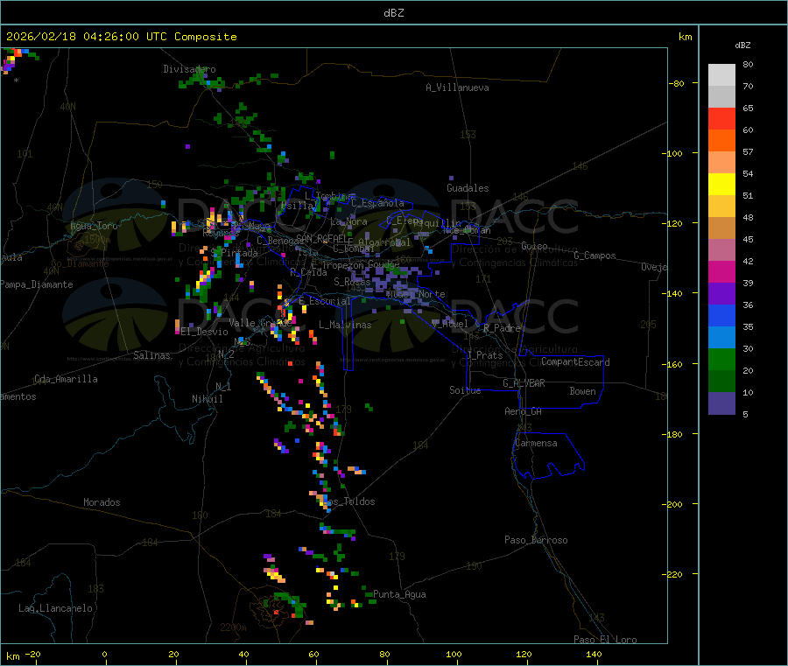Click the 80 dBZ light gray color swatch

[x=721, y=75]
